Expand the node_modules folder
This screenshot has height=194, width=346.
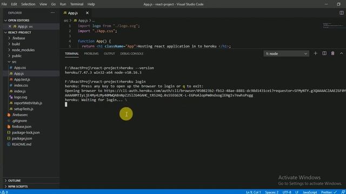tap(23, 50)
